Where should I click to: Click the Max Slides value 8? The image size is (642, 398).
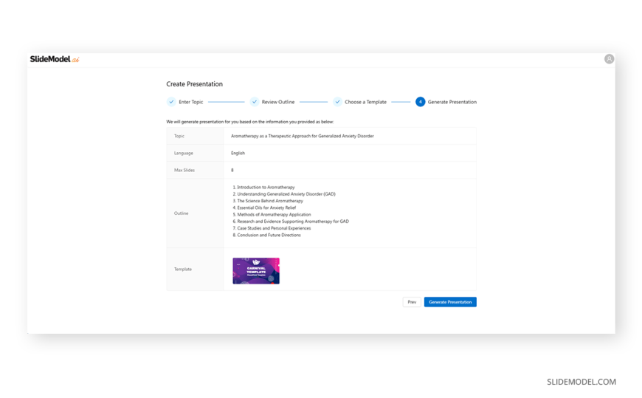[232, 170]
